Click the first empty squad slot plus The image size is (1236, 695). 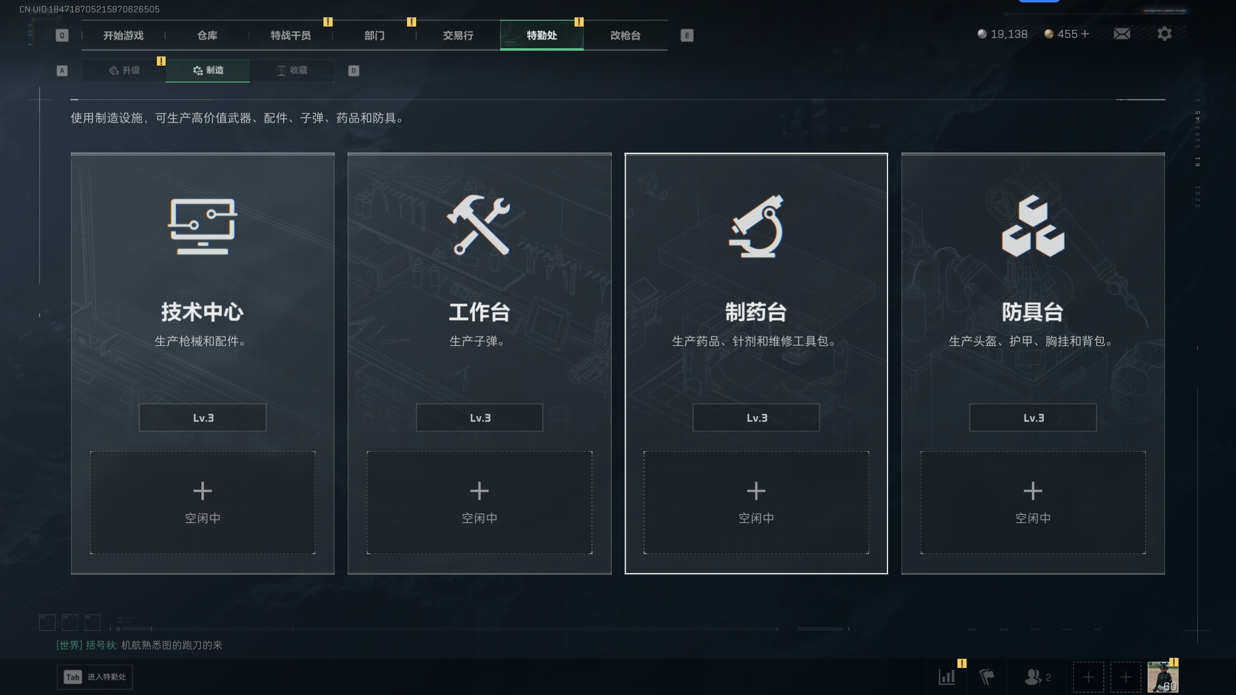click(1088, 677)
